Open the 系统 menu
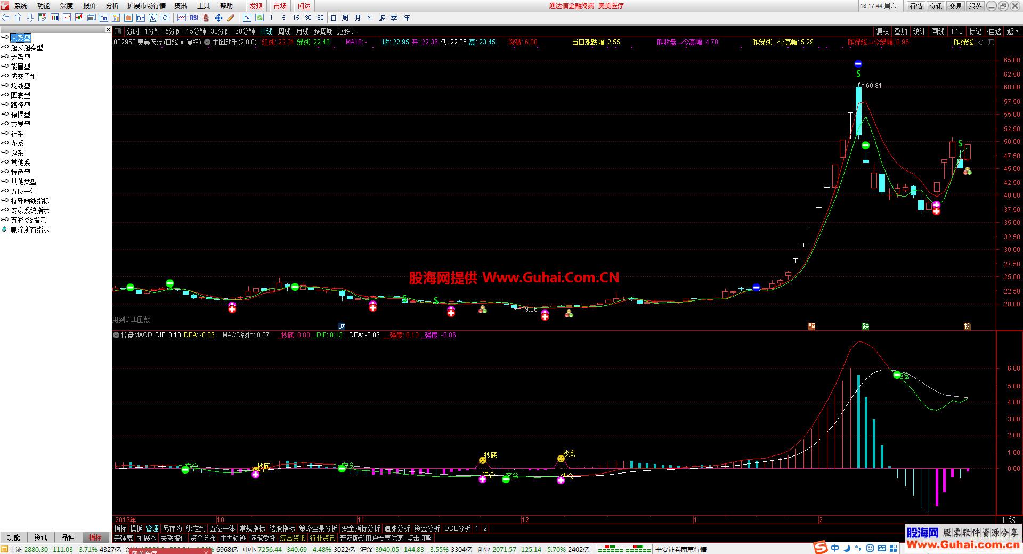This screenshot has height=554, width=1023. 21,6
